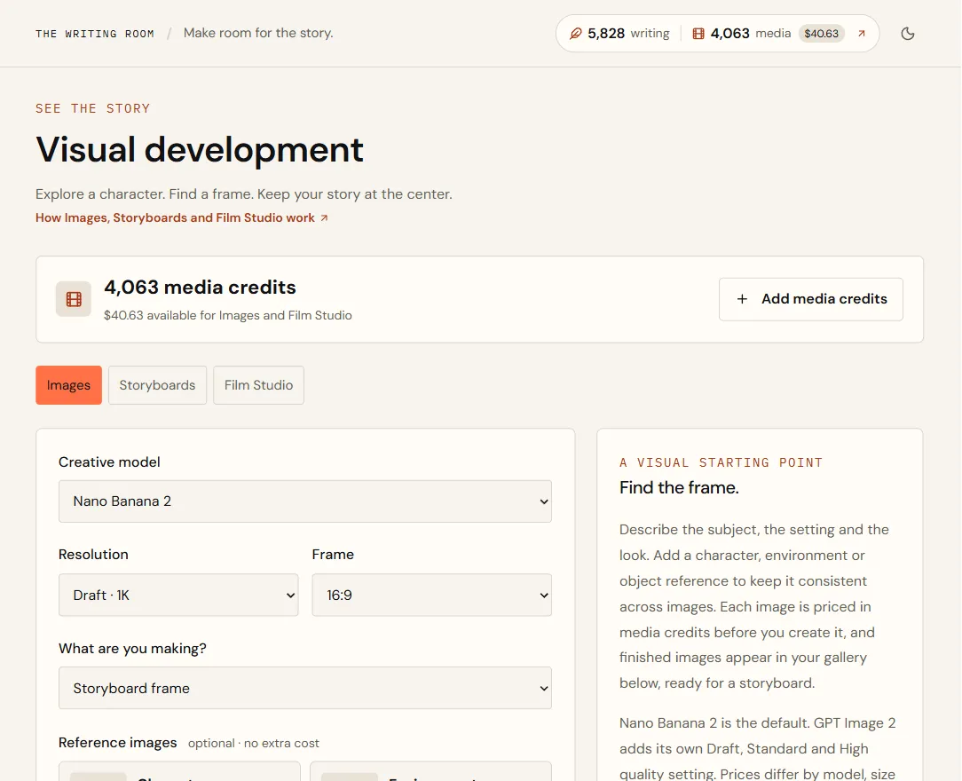This screenshot has width=962, height=781.
Task: Open the credits arrow icon in header
Action: pyautogui.click(x=862, y=34)
